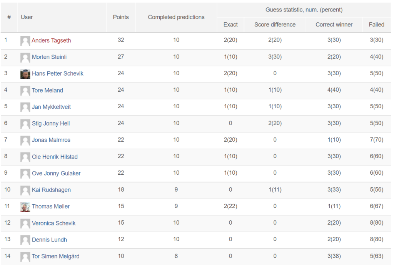Click Anders Tagseth's avatar icon
The image size is (394, 268).
25,41
